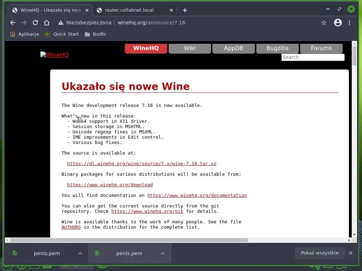Open the Bodhi bookmarks folder

click(x=95, y=34)
